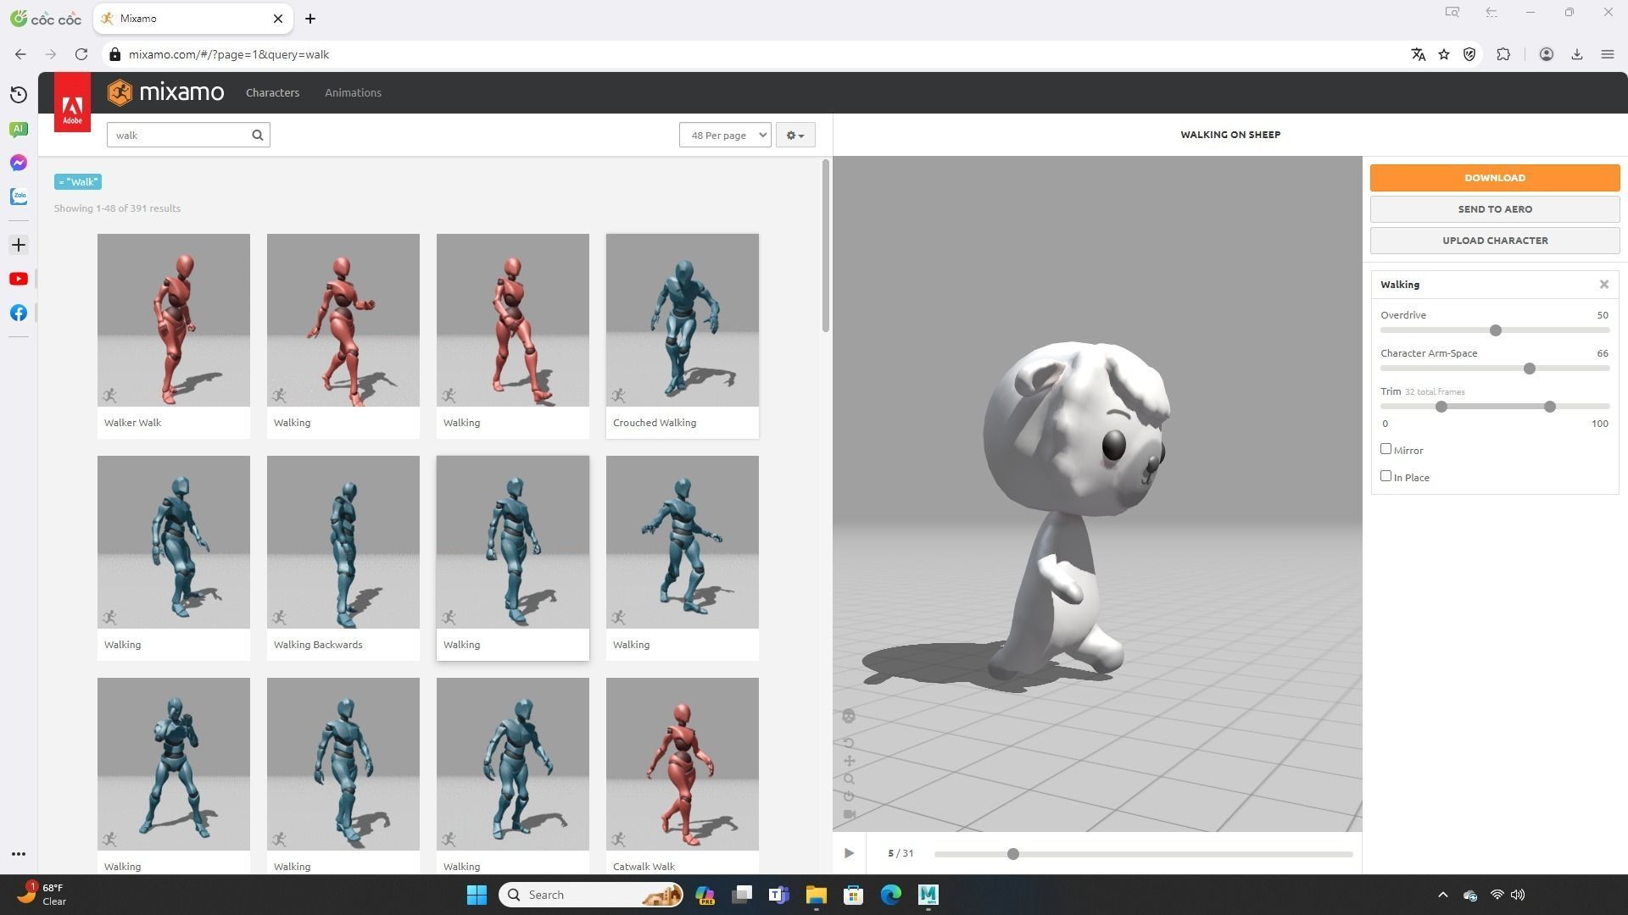
Task: Open the Characters tab
Action: tap(272, 92)
